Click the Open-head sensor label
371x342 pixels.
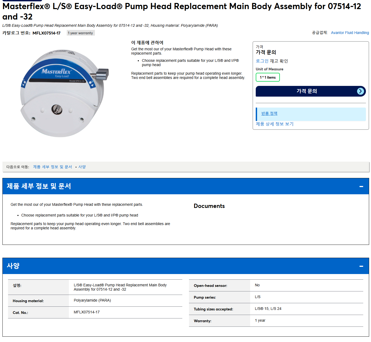click(210, 286)
